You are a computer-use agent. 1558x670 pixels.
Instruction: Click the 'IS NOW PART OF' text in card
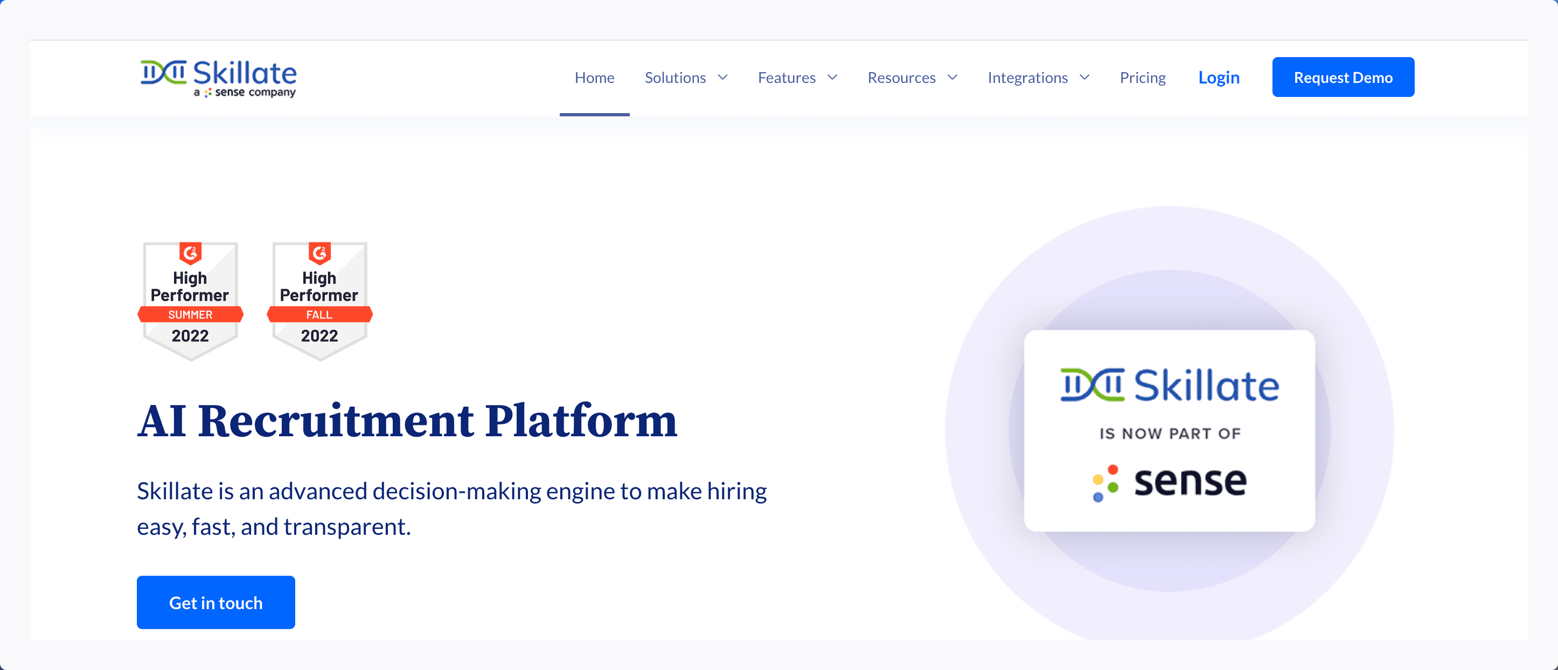1169,434
